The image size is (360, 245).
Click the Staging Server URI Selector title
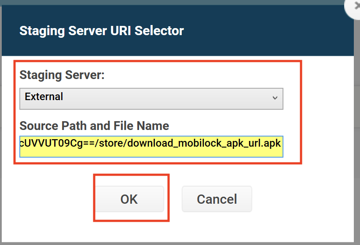(x=102, y=31)
